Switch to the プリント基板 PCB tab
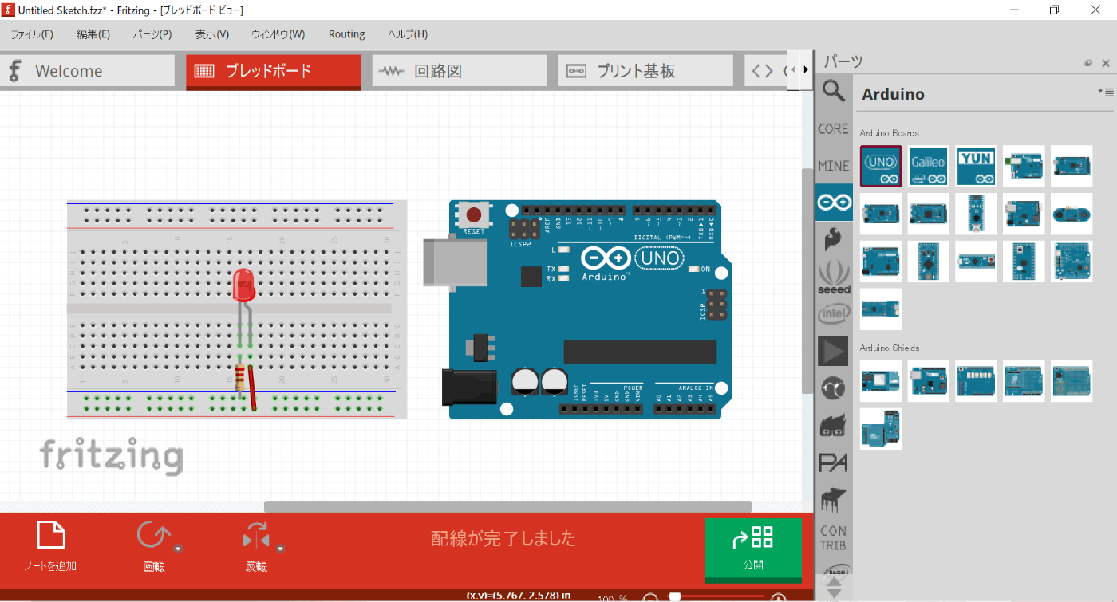Image resolution: width=1117 pixels, height=602 pixels. 645,71
